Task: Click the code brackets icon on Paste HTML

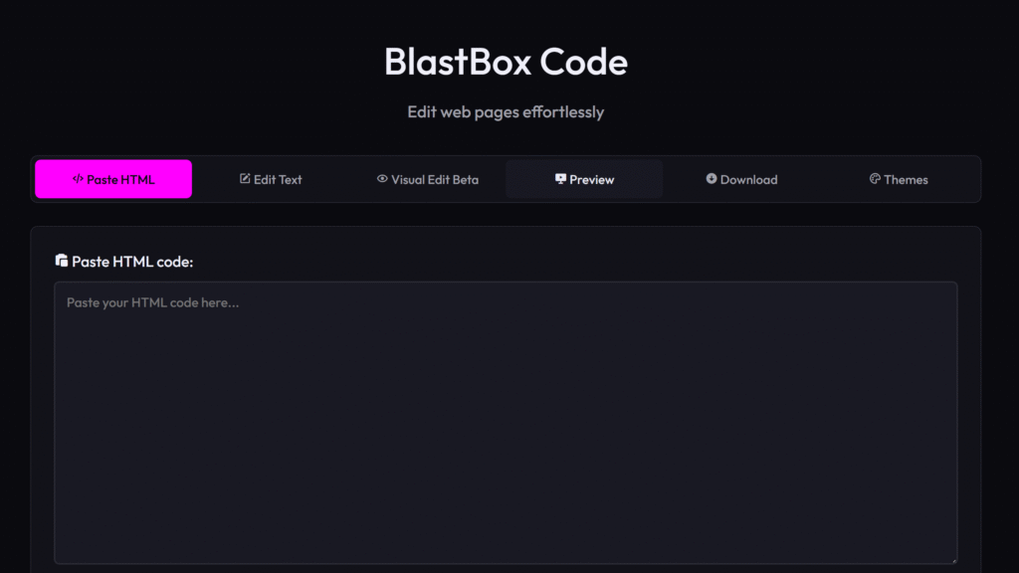Action: point(78,179)
